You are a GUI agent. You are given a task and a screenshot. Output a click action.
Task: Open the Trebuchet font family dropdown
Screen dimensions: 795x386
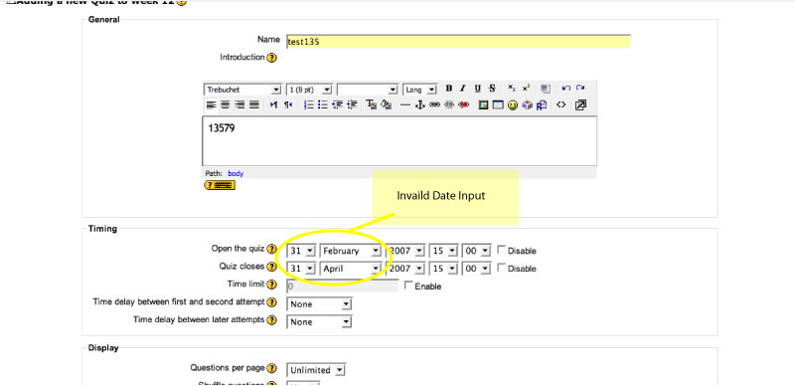click(x=242, y=90)
